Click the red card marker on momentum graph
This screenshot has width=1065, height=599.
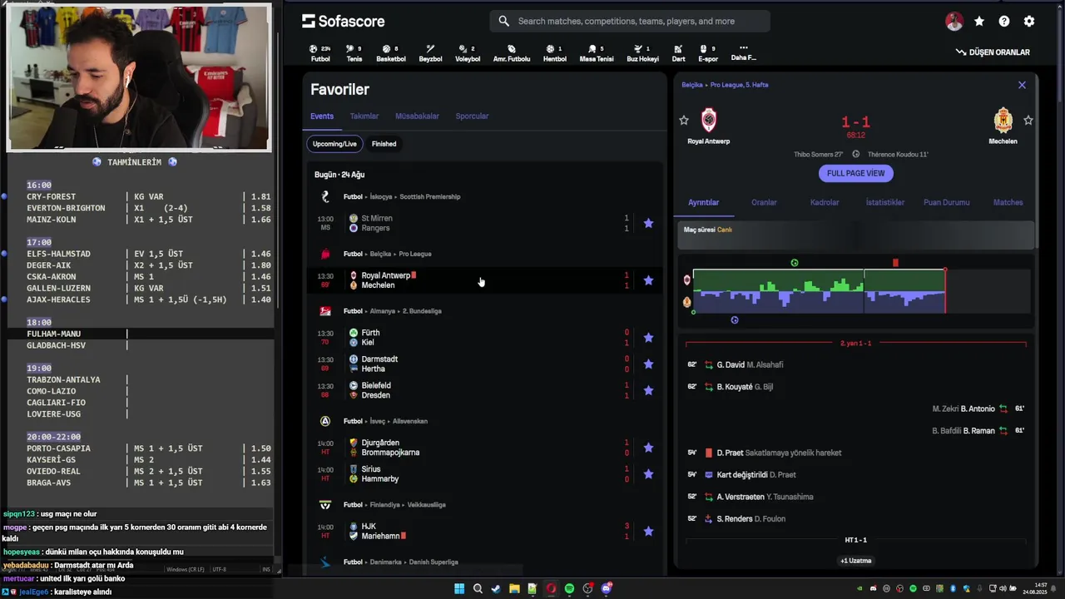coord(895,263)
